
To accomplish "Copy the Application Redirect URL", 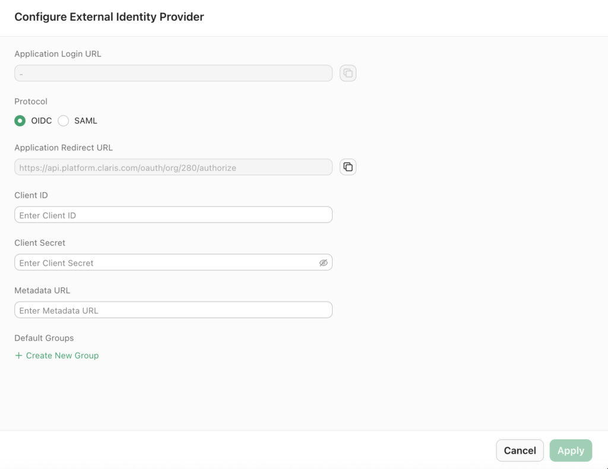I will pyautogui.click(x=348, y=167).
